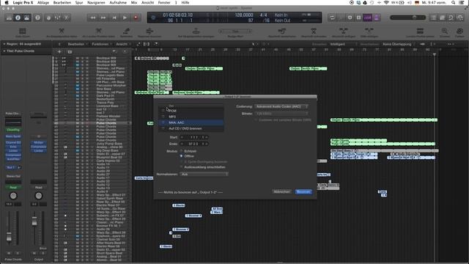Click the Start position field
This screenshot has height=264, width=469.
pyautogui.click(x=194, y=137)
